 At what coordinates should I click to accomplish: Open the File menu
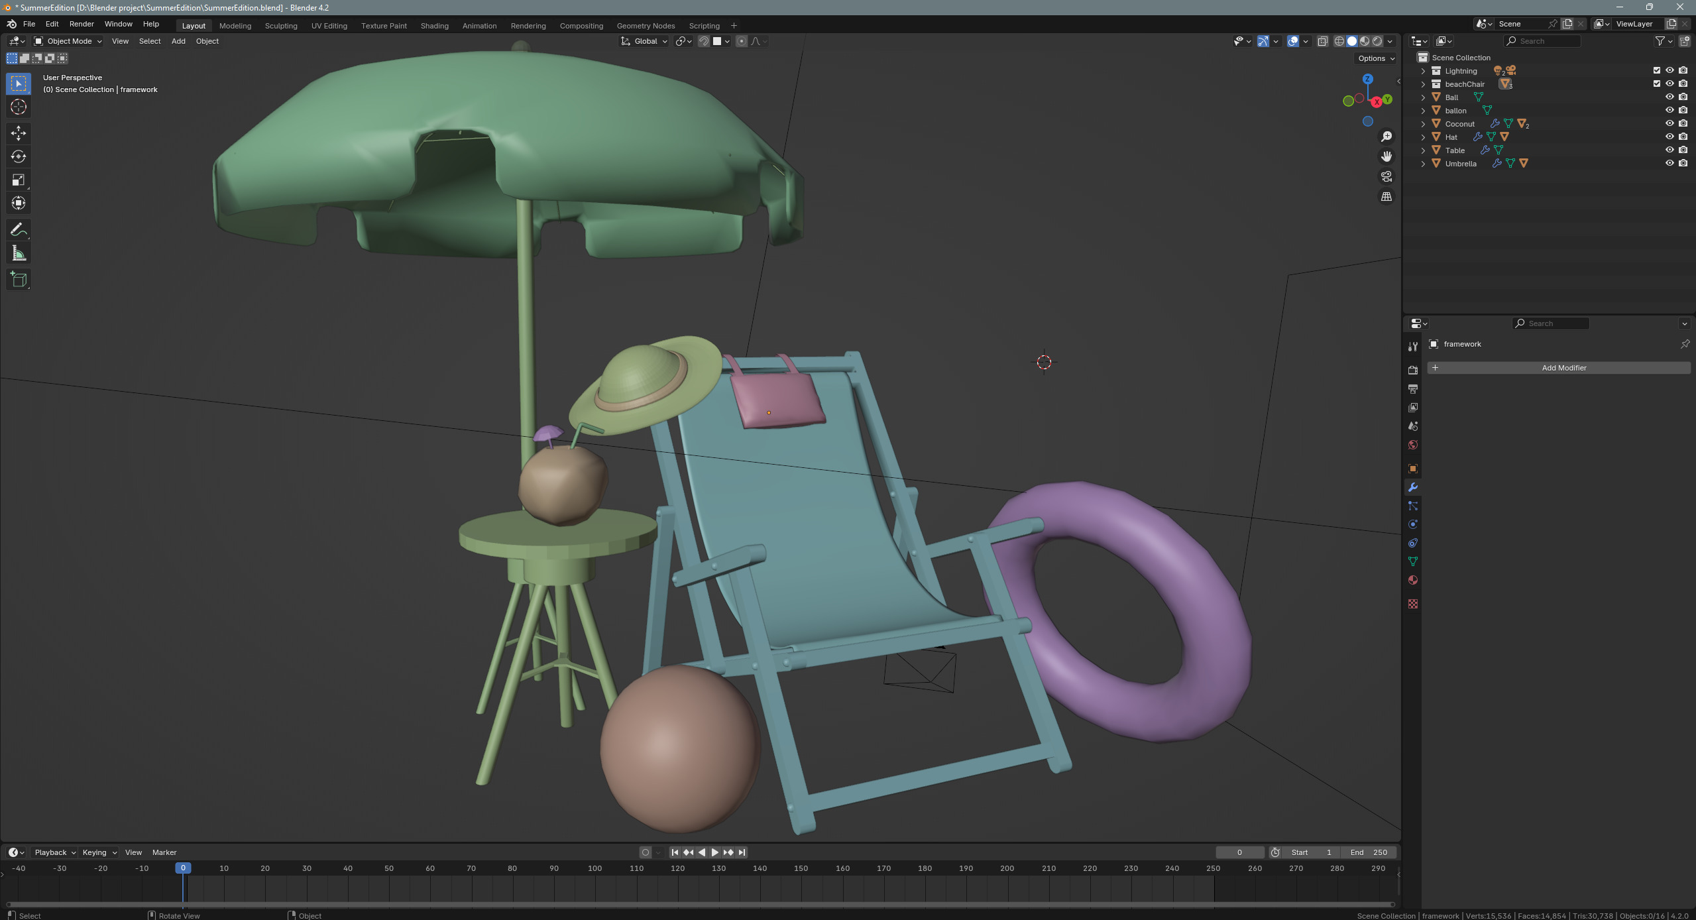tap(29, 24)
